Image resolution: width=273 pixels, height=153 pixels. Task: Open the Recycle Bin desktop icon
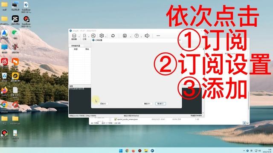coord(4,76)
